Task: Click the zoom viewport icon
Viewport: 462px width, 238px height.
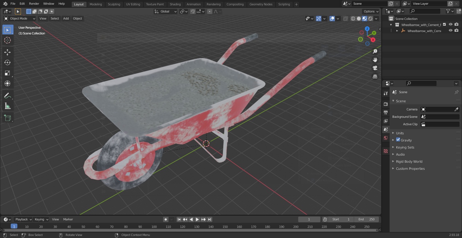Action: (x=375, y=51)
